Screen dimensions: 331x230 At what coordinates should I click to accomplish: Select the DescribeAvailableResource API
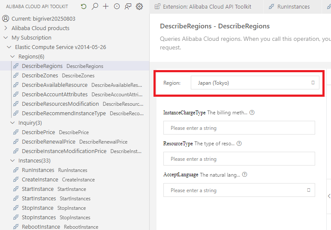coord(55,85)
